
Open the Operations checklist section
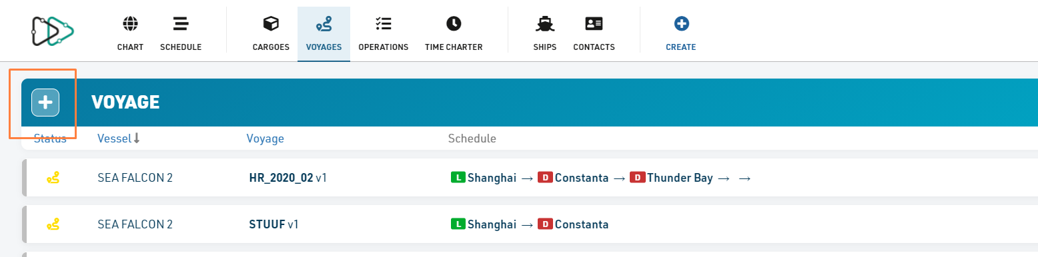383,33
